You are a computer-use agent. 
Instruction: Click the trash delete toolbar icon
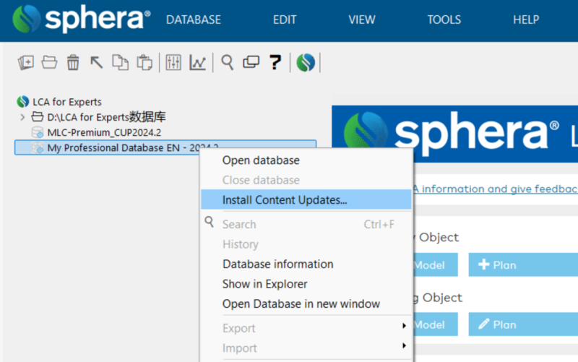73,63
